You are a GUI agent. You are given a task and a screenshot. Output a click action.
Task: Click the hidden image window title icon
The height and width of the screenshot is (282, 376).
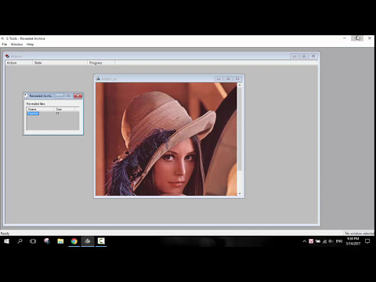pos(98,78)
